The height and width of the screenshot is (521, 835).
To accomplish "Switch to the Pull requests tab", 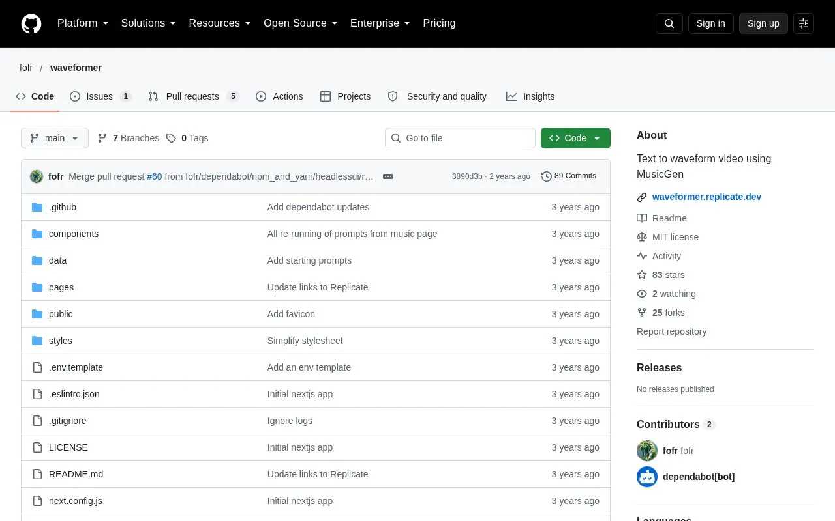I will [194, 96].
